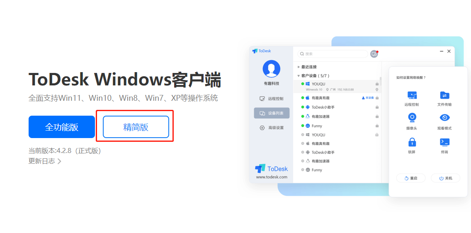The image size is (471, 233).
Task: Click notification icon beside search box
Action: pyautogui.click(x=374, y=54)
